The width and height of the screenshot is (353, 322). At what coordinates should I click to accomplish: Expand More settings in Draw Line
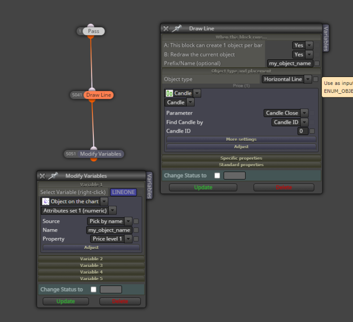click(241, 139)
